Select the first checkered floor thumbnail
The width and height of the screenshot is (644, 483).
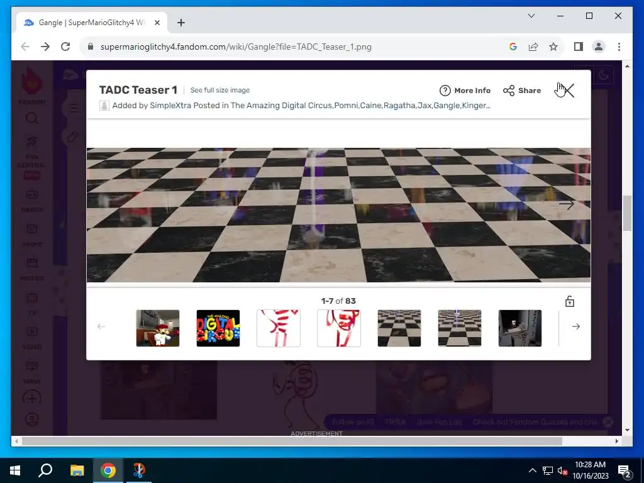(x=399, y=328)
